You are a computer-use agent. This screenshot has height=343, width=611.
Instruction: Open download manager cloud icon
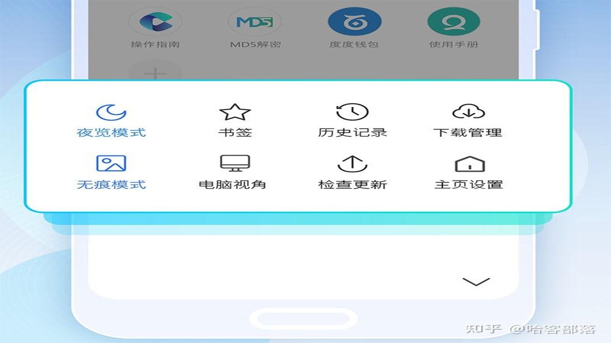coord(468,112)
